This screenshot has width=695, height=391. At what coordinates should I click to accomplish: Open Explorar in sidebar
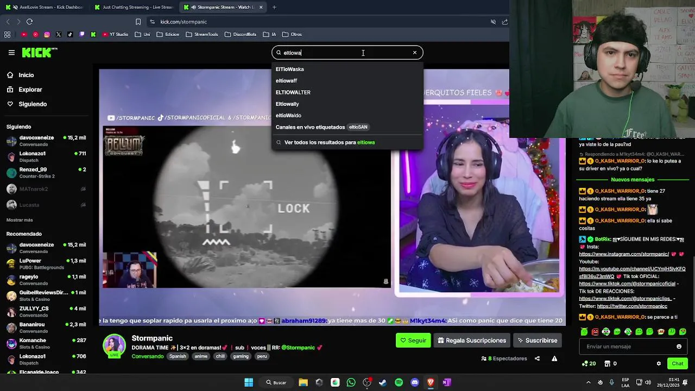pos(30,90)
